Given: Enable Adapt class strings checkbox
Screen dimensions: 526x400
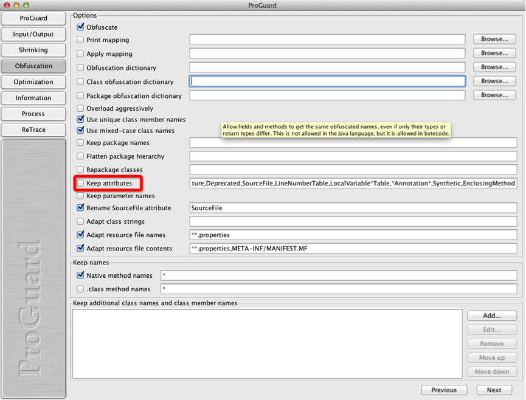Looking at the screenshot, I should point(80,221).
